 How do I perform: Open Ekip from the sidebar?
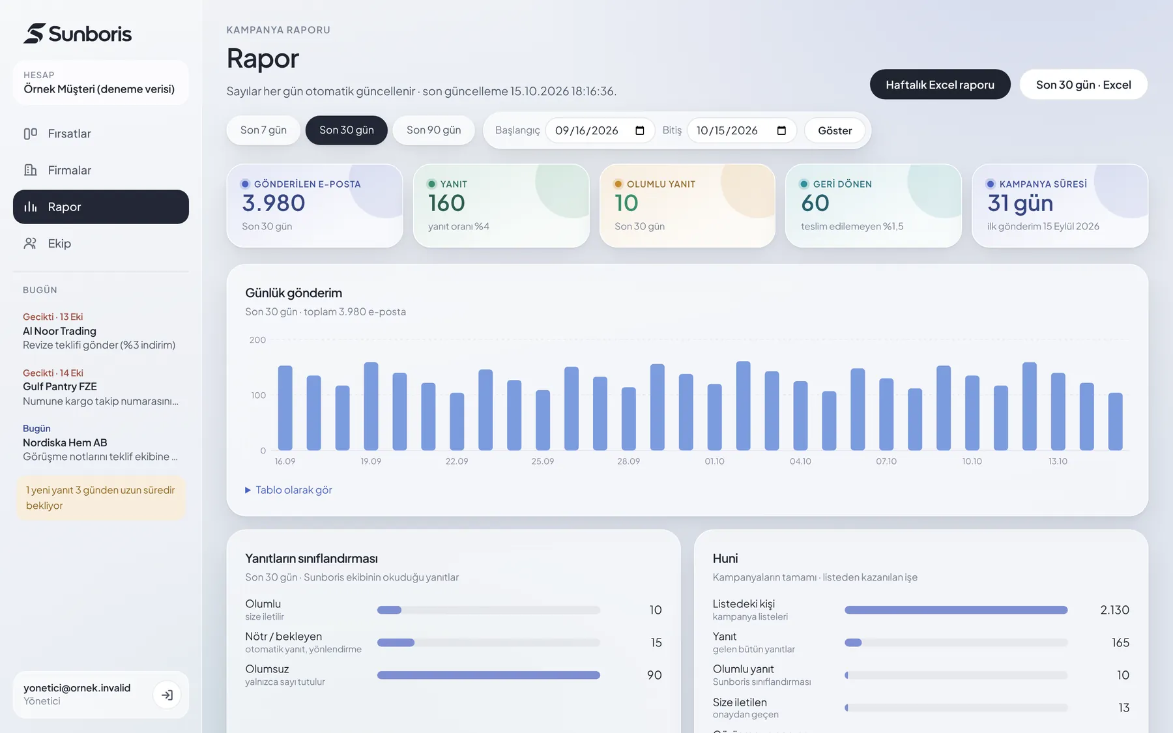101,243
